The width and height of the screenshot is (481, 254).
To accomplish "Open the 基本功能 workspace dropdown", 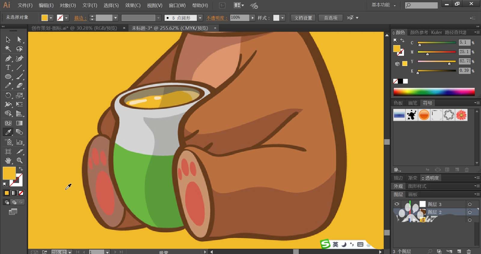I will click(384, 5).
